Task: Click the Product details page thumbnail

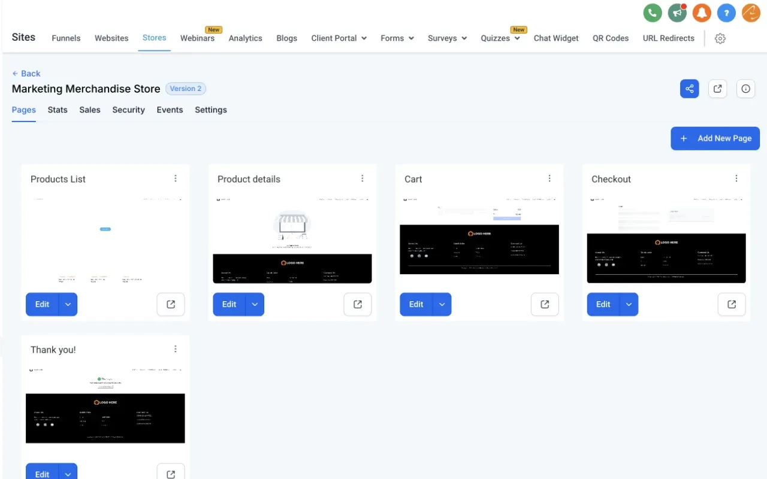Action: 292,239
